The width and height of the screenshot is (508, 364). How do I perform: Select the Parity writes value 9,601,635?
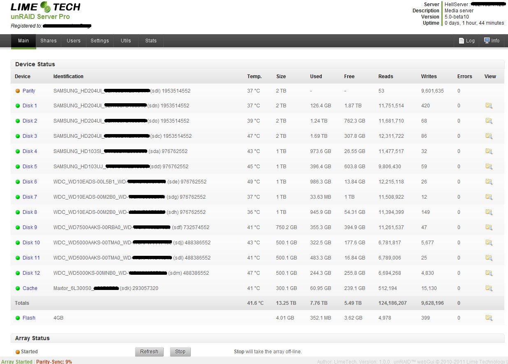click(432, 91)
